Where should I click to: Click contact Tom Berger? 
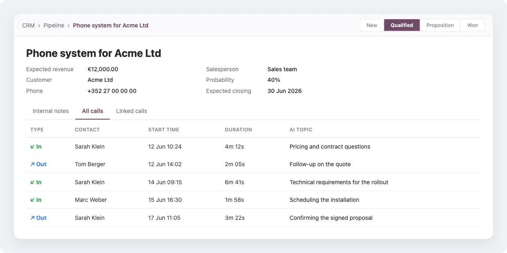coord(90,164)
